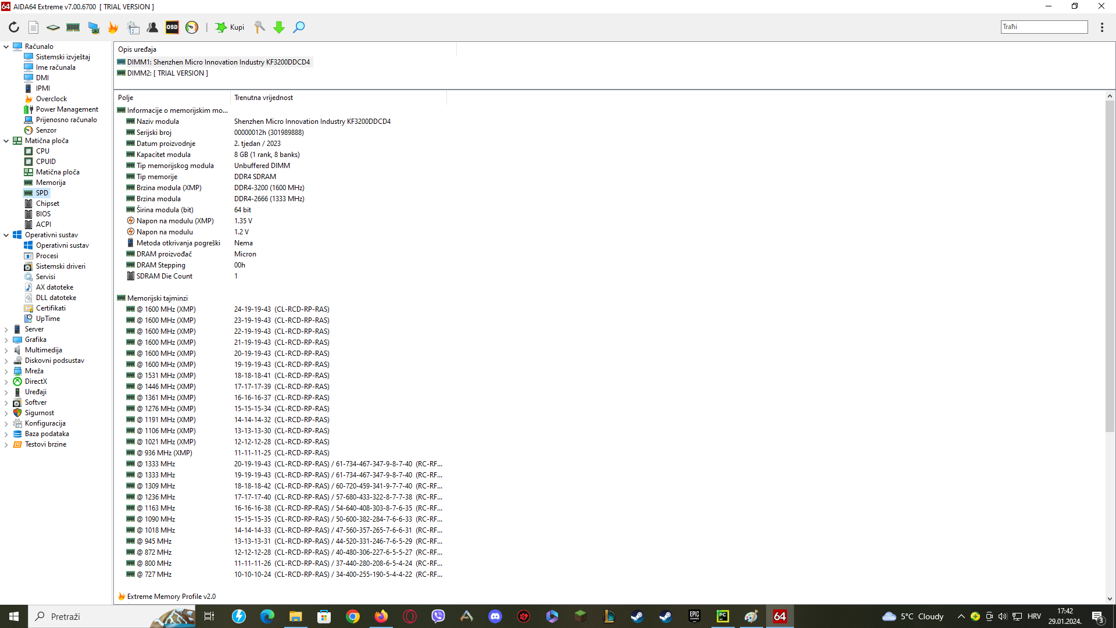Click the Kupi (buy) button
This screenshot has height=628, width=1116.
coord(230,27)
